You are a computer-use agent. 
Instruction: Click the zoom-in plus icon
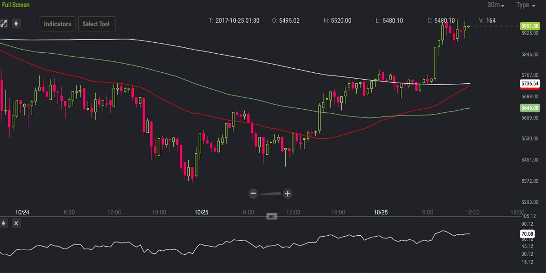[287, 193]
